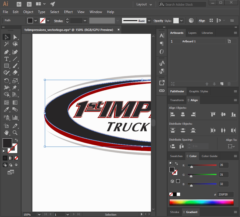
Task: Select the Selection tool (black arrow)
Action: pos(7,37)
